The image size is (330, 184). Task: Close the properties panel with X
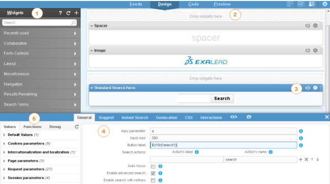[x=326, y=117]
